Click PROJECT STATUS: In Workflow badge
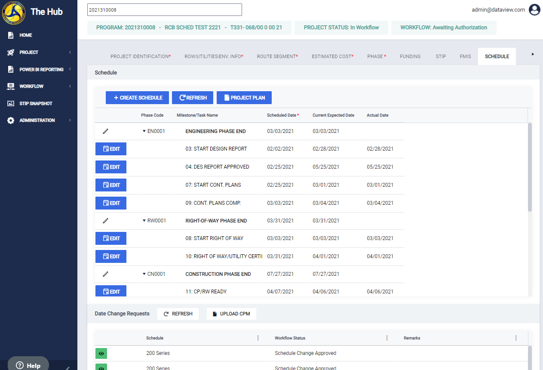 click(x=341, y=28)
